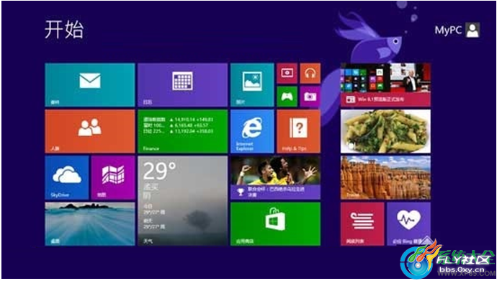Open the Finance stock quotes tile
Image resolution: width=497 pixels, height=281 pixels.
pos(182,131)
